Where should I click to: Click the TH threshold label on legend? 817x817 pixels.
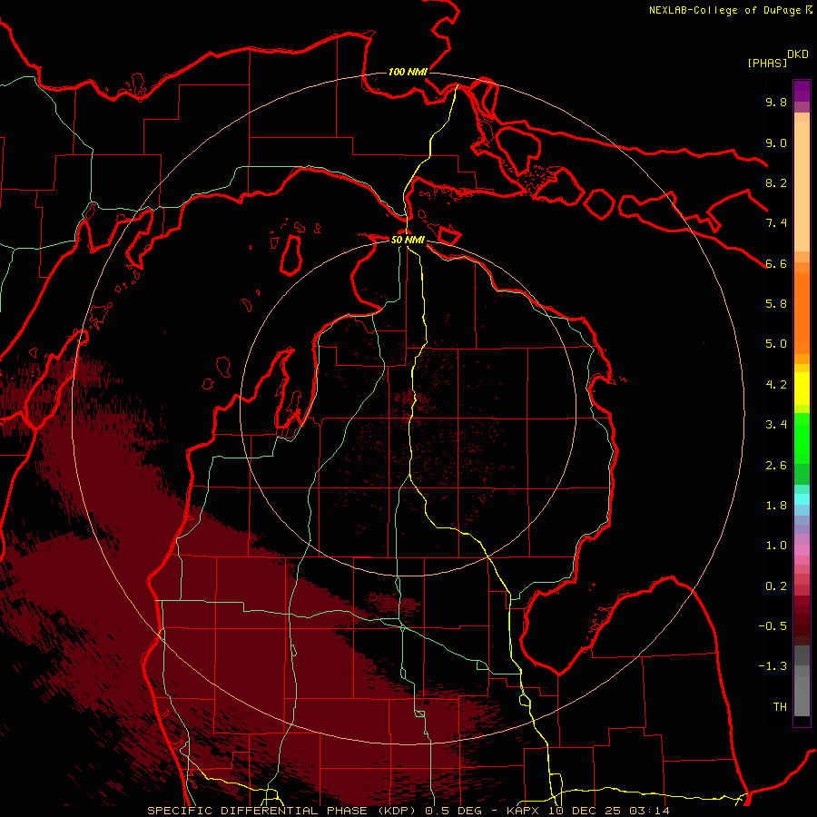click(780, 707)
